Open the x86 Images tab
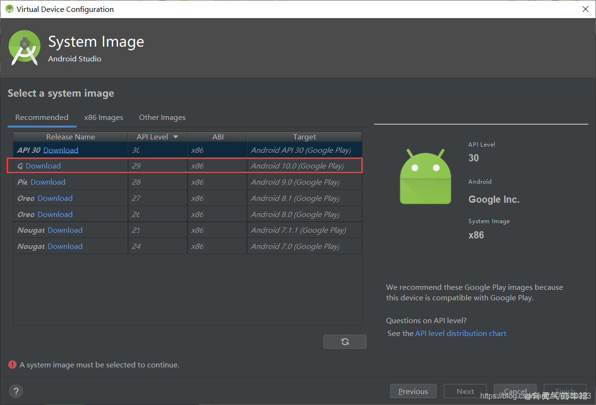Viewport: 596px width, 405px height. coord(104,118)
